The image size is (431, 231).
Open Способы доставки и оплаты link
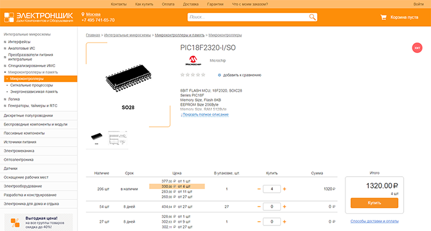coord(374,221)
